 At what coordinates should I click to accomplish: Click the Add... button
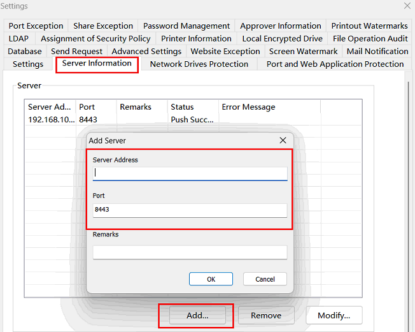(197, 315)
